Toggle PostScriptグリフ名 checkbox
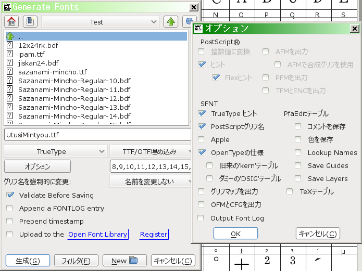The image size is (362, 271). point(202,126)
